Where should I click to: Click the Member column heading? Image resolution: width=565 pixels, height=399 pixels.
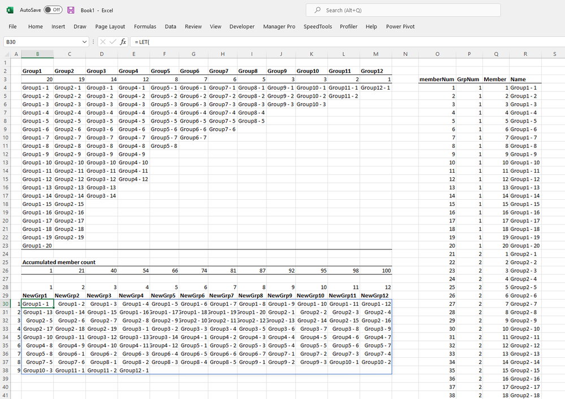[496, 79]
